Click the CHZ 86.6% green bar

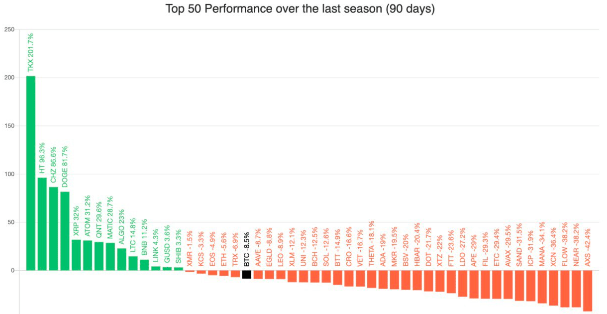53,229
